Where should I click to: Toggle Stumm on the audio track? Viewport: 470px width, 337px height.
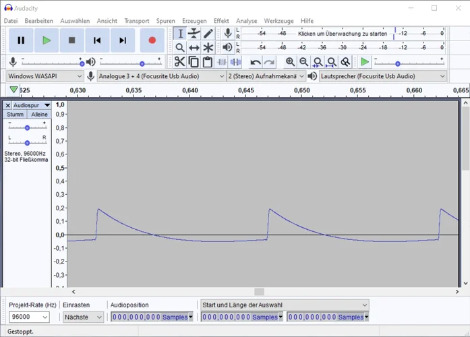point(16,115)
